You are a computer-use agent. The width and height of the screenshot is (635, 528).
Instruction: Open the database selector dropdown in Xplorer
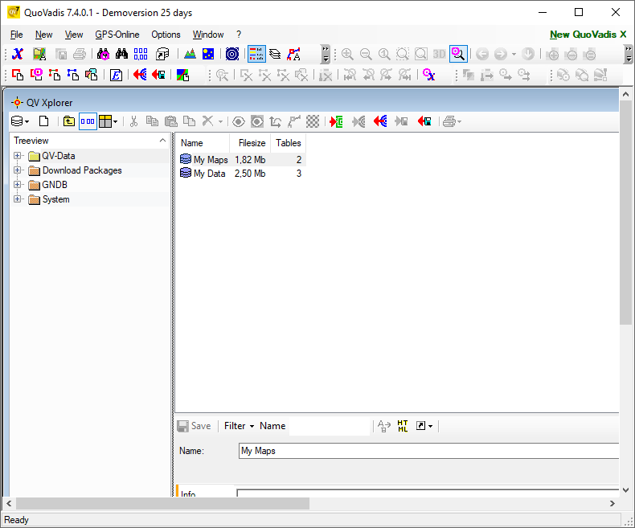click(x=20, y=121)
